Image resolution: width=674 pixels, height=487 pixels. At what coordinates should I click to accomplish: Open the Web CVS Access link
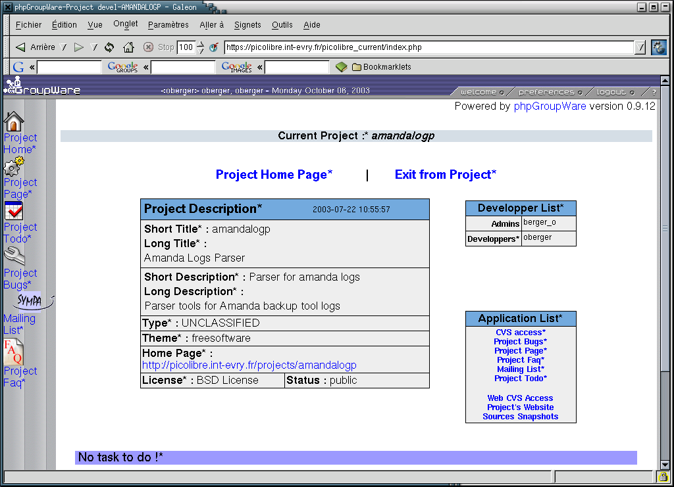point(520,398)
